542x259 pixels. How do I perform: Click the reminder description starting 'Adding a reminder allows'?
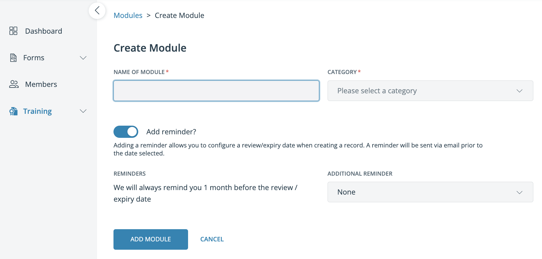coord(298,149)
